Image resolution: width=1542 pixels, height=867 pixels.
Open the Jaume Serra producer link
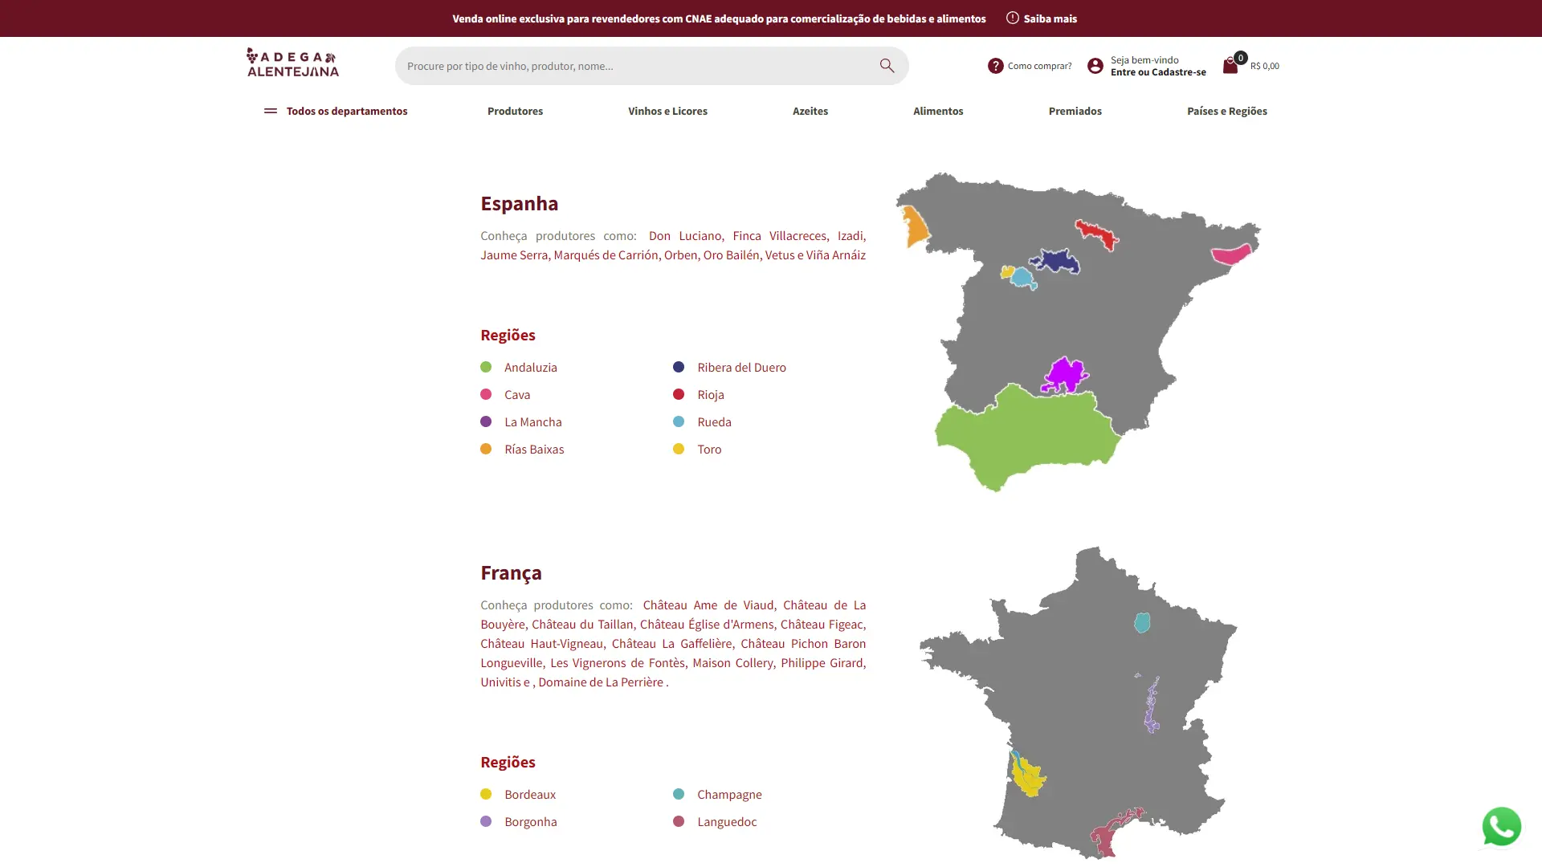(x=514, y=254)
